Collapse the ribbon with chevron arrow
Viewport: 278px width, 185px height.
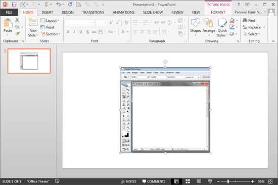tap(273, 41)
